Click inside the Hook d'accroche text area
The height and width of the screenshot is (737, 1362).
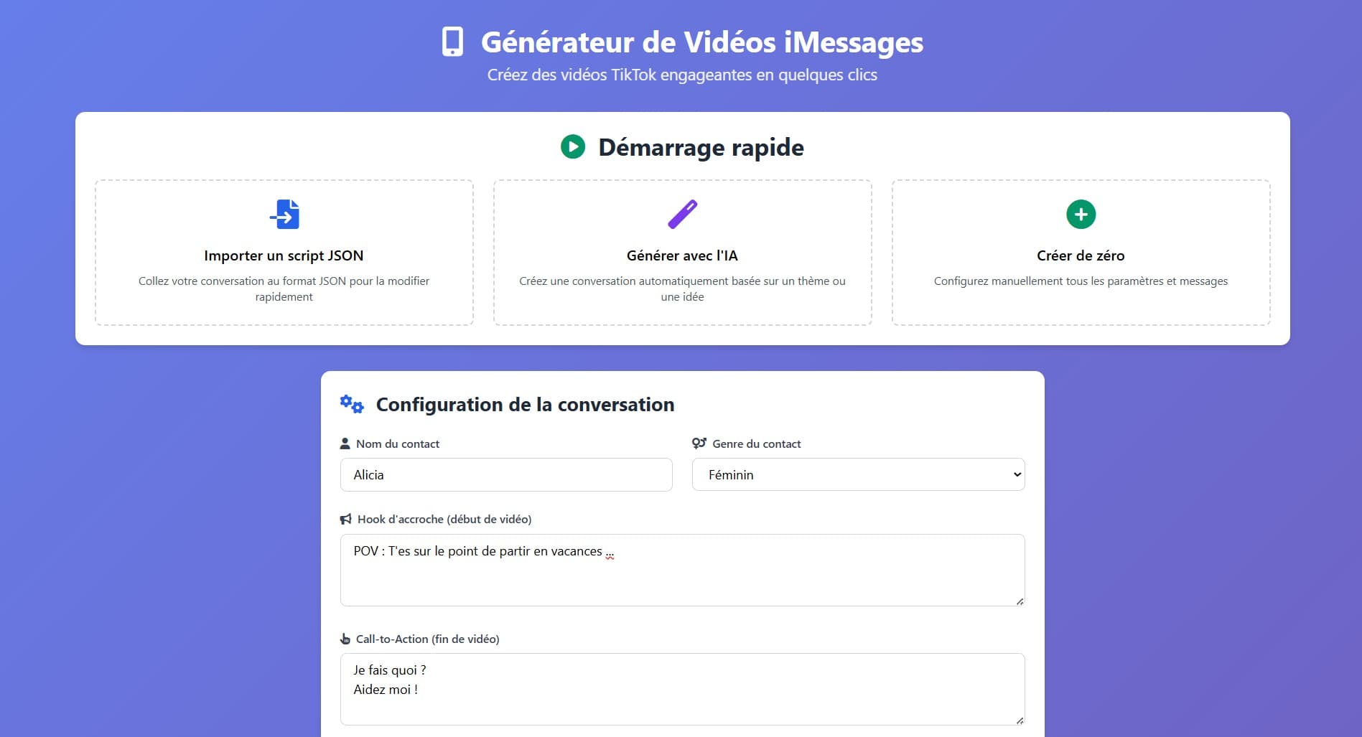coord(682,570)
